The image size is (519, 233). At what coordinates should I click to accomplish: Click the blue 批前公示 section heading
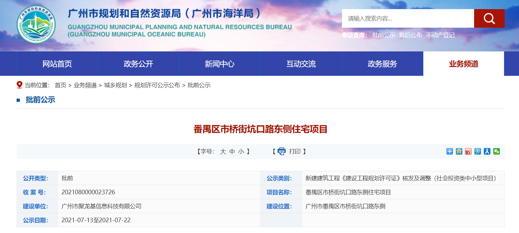pos(41,100)
